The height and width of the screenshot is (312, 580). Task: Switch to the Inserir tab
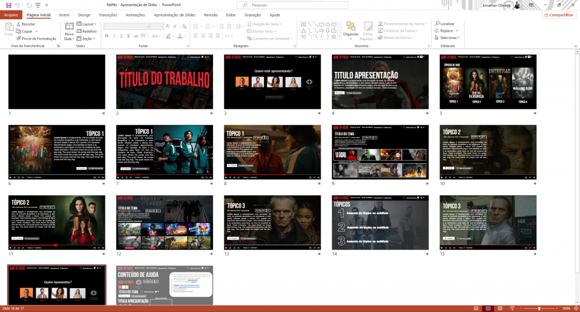click(x=64, y=15)
